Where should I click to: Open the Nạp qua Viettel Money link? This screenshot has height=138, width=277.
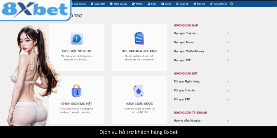(189, 51)
